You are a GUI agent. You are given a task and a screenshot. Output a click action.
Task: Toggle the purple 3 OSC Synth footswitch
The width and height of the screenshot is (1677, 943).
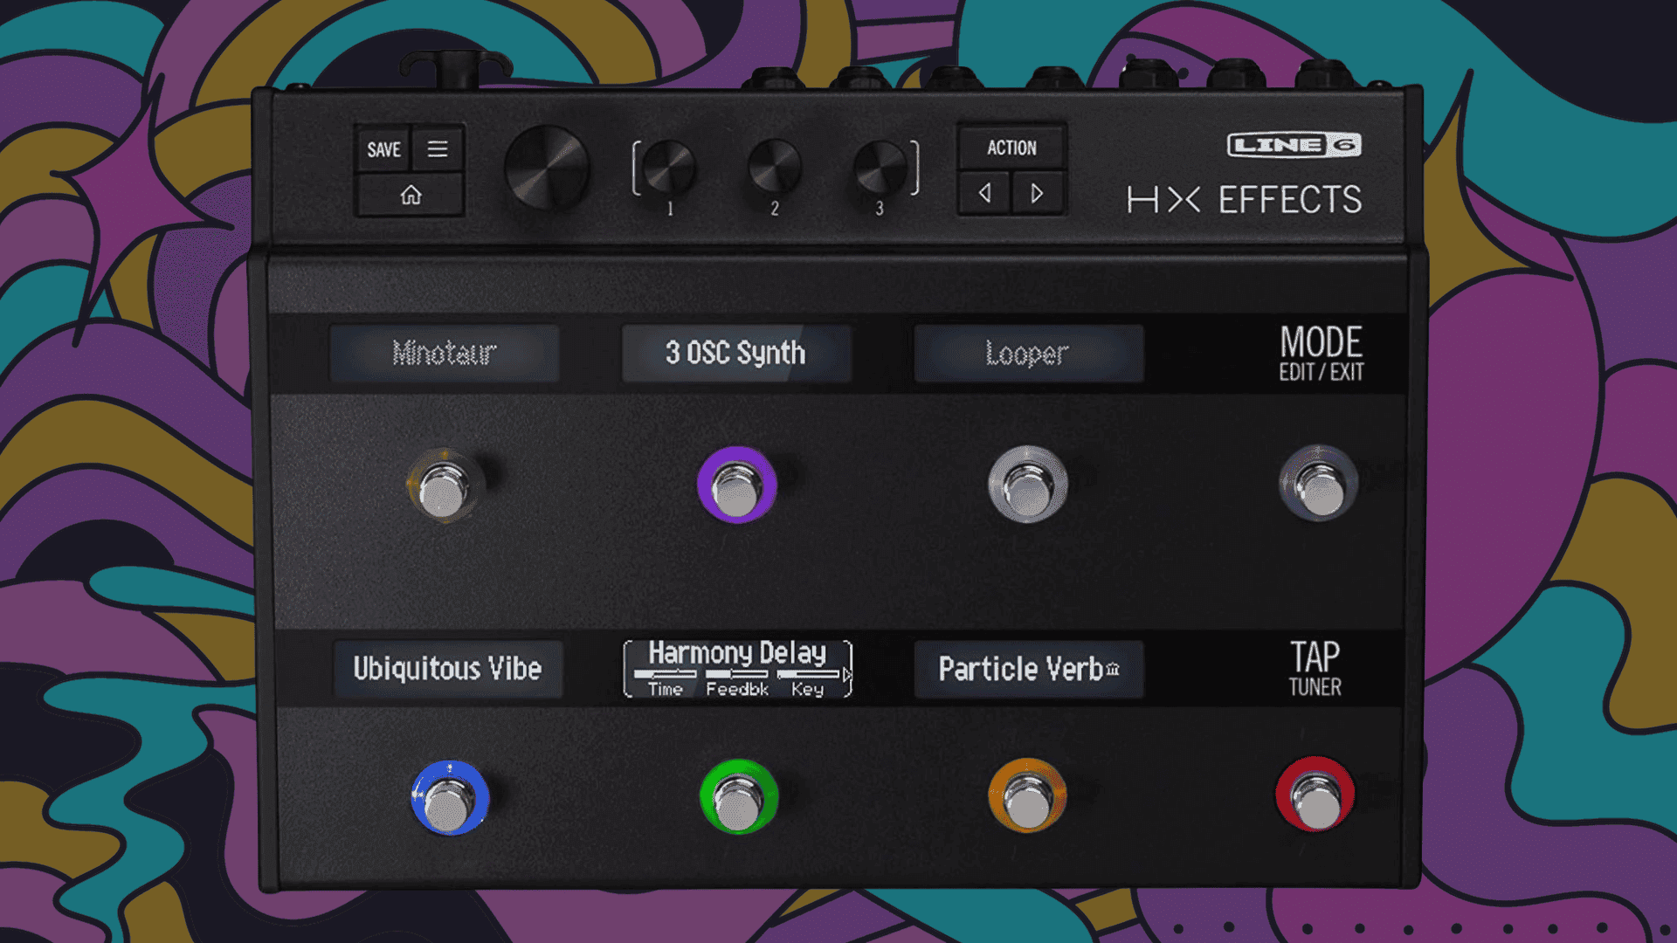pyautogui.click(x=736, y=485)
